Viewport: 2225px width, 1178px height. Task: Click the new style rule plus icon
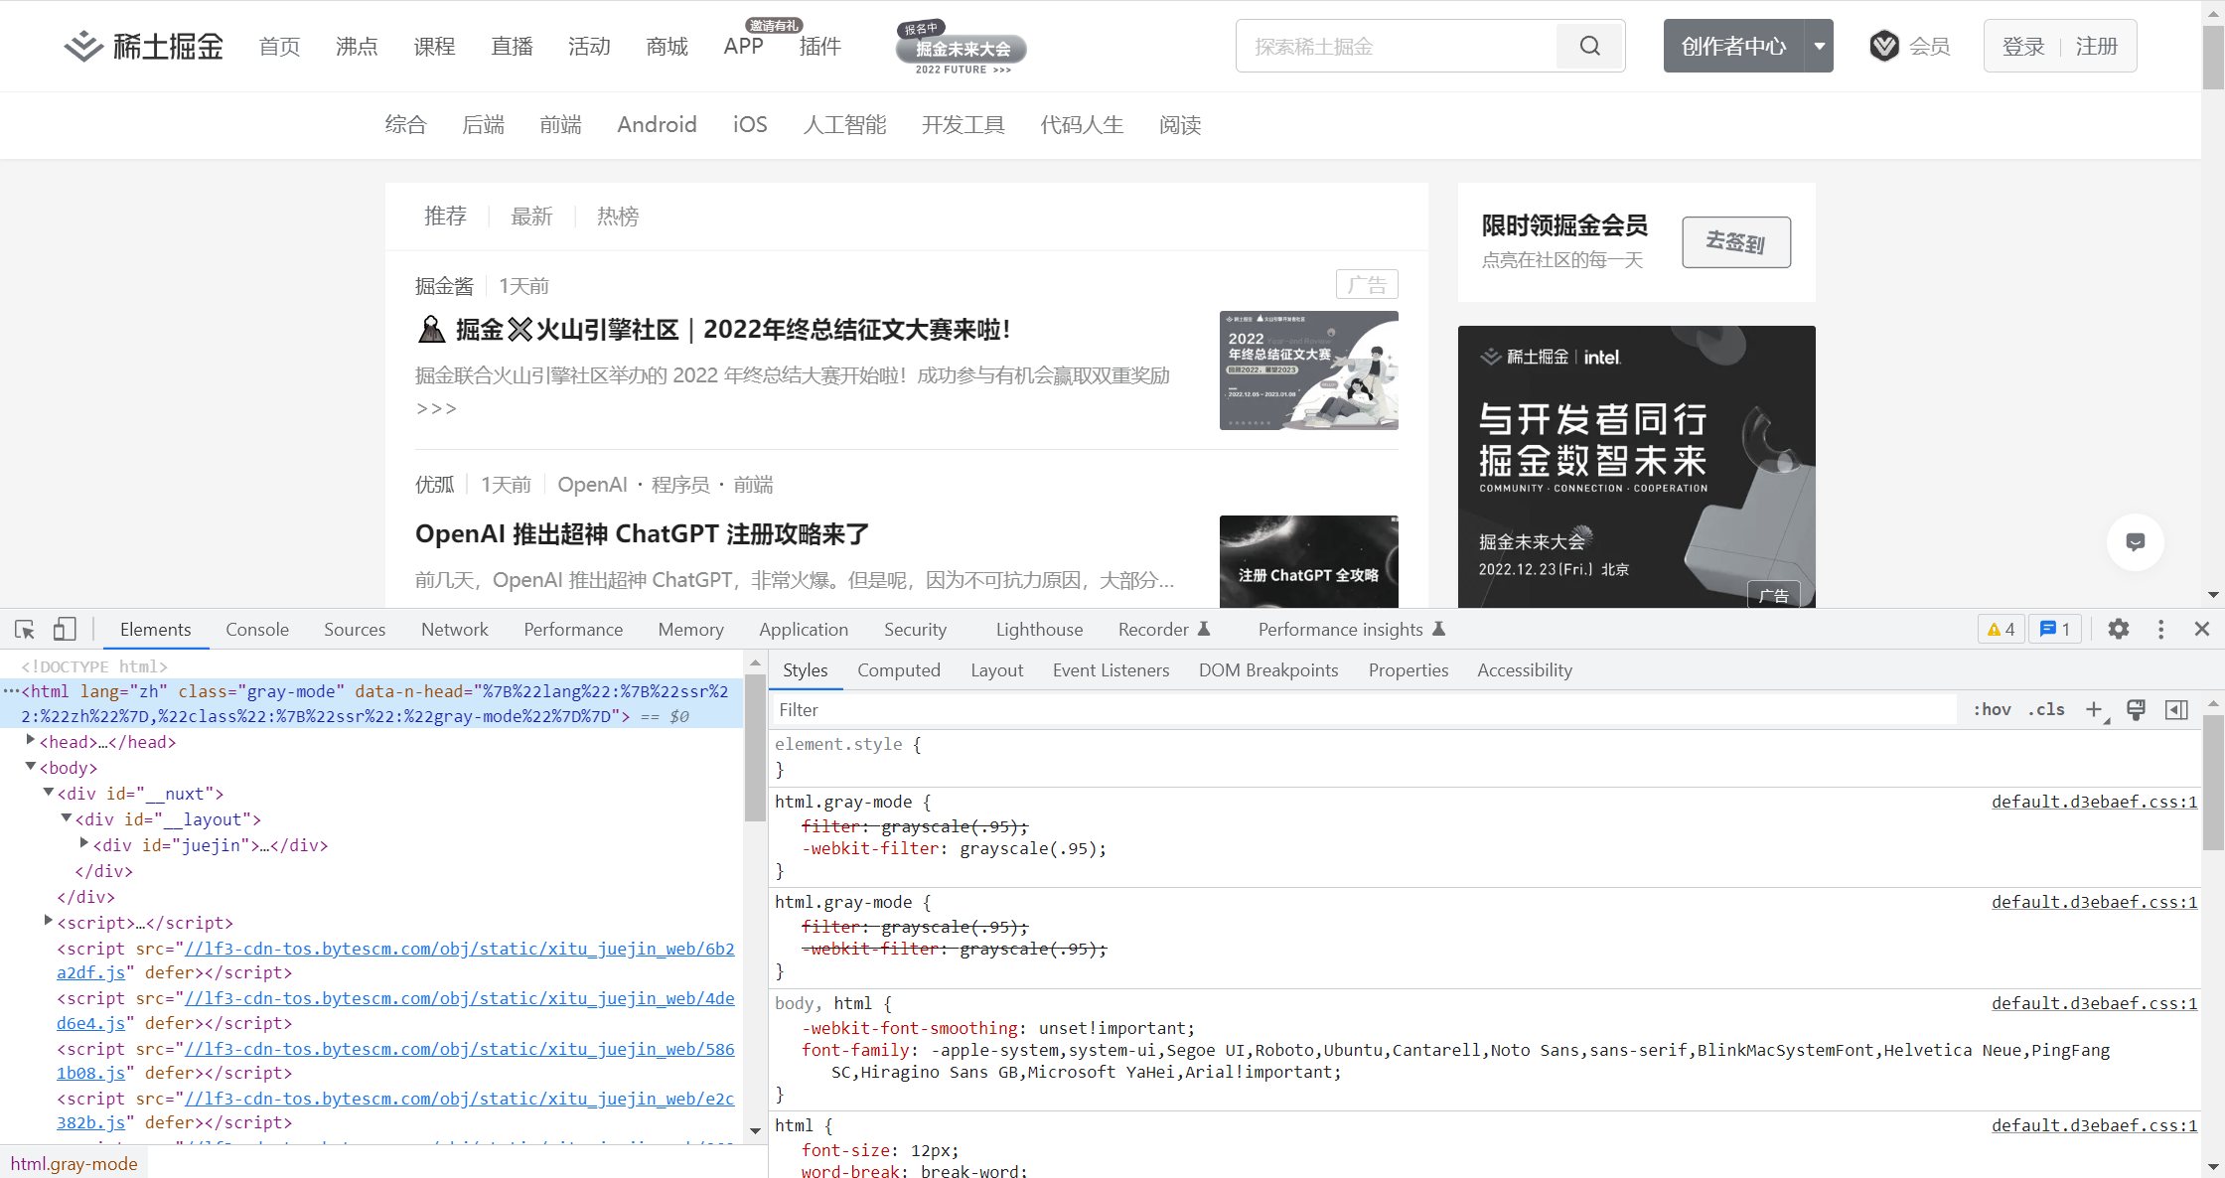pos(2094,709)
